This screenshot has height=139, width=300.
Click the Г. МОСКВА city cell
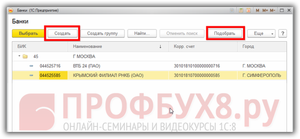tap(254, 66)
